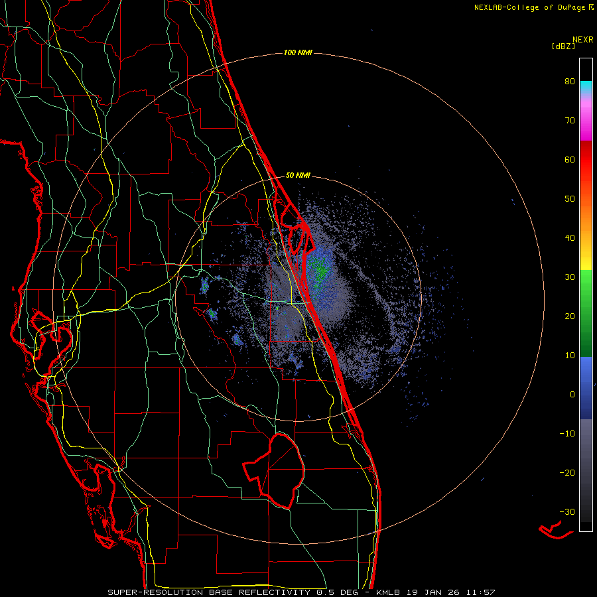This screenshot has height=597, width=597.
Task: Click the NEXR label near the color scale
Action: pyautogui.click(x=583, y=40)
